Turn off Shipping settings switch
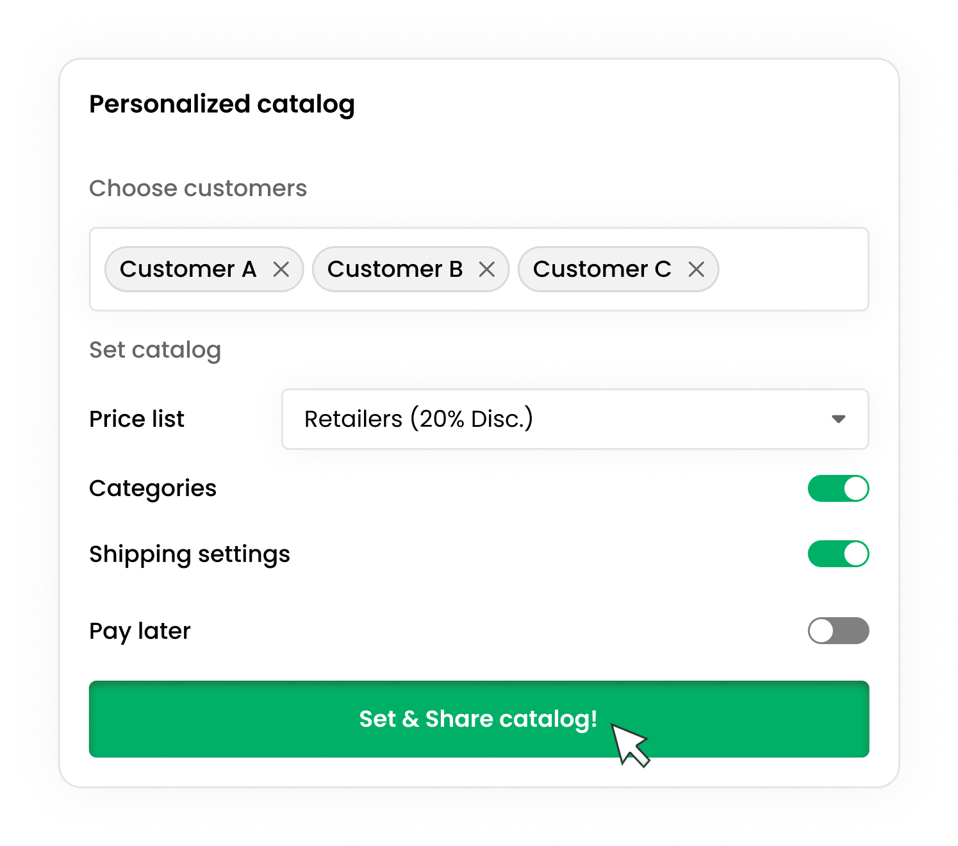958x846 pixels. pos(838,554)
